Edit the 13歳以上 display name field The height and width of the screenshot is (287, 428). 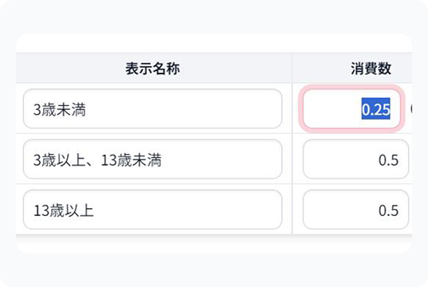[x=153, y=210]
